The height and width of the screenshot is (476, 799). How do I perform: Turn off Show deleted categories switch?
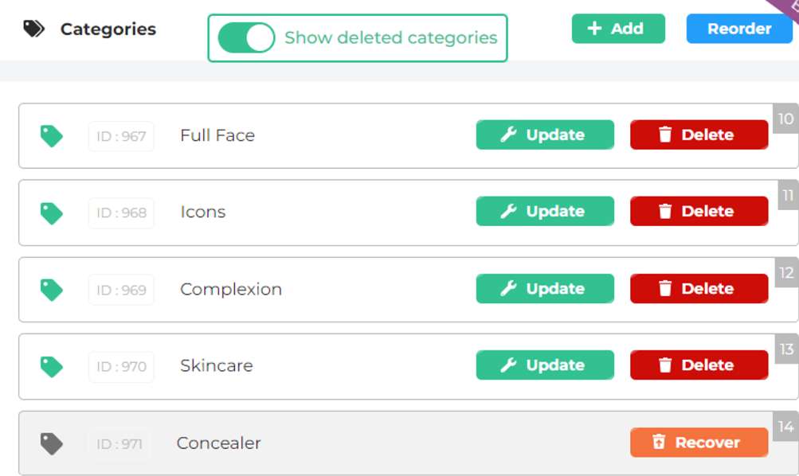[246, 37]
